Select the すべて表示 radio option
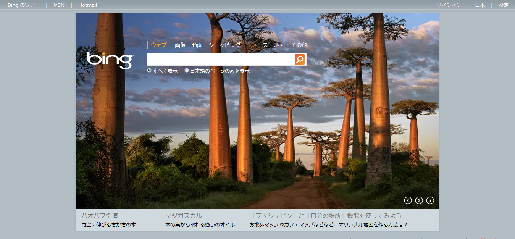This screenshot has height=239, width=515. tap(149, 71)
